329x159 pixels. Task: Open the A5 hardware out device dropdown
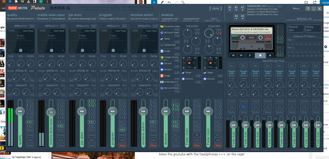242,17
